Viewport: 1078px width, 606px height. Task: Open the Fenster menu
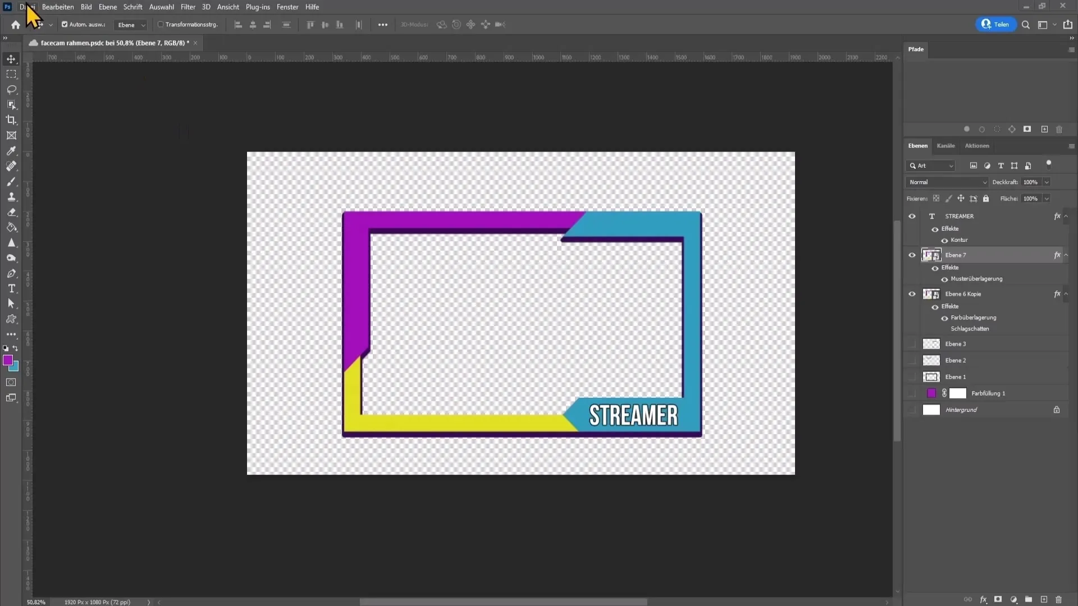[x=287, y=7]
